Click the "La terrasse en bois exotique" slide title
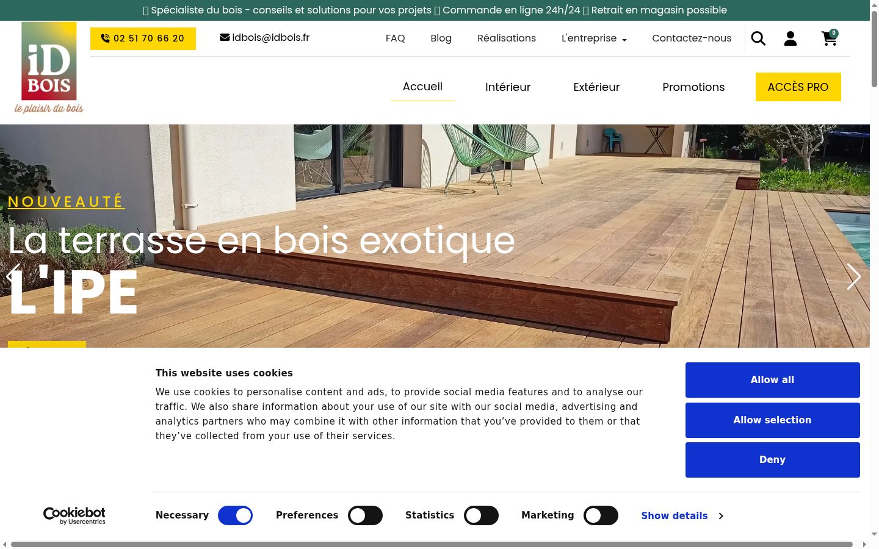 pos(261,241)
